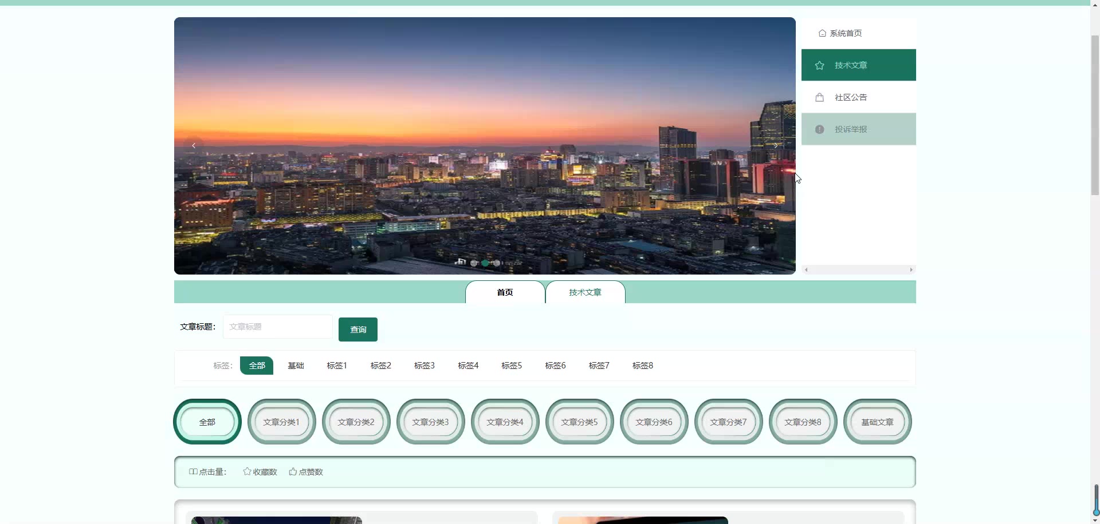Open the 投诉举报 sidebar menu item

(x=858, y=129)
